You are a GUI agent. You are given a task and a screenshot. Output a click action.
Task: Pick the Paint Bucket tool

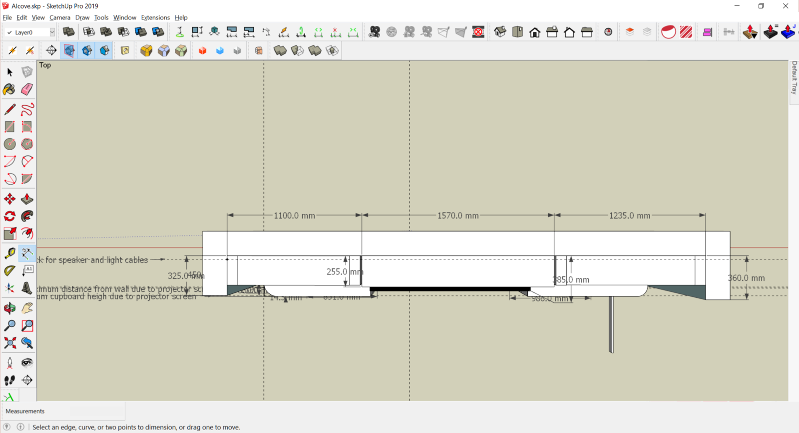pyautogui.click(x=9, y=89)
